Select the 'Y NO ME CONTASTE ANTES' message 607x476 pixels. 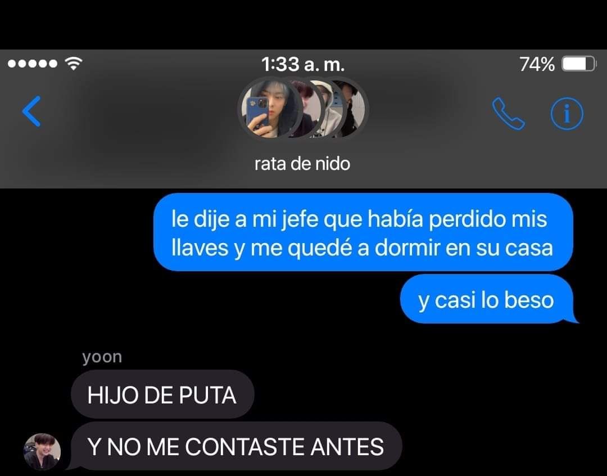pos(236,446)
